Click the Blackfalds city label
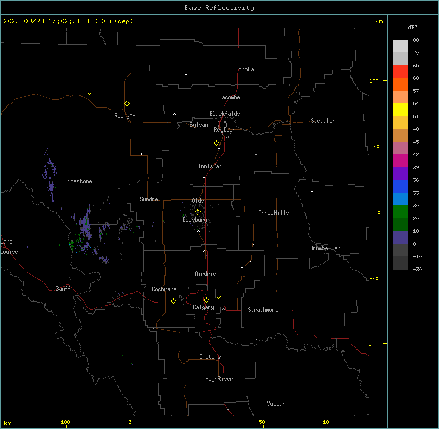 (x=225, y=114)
